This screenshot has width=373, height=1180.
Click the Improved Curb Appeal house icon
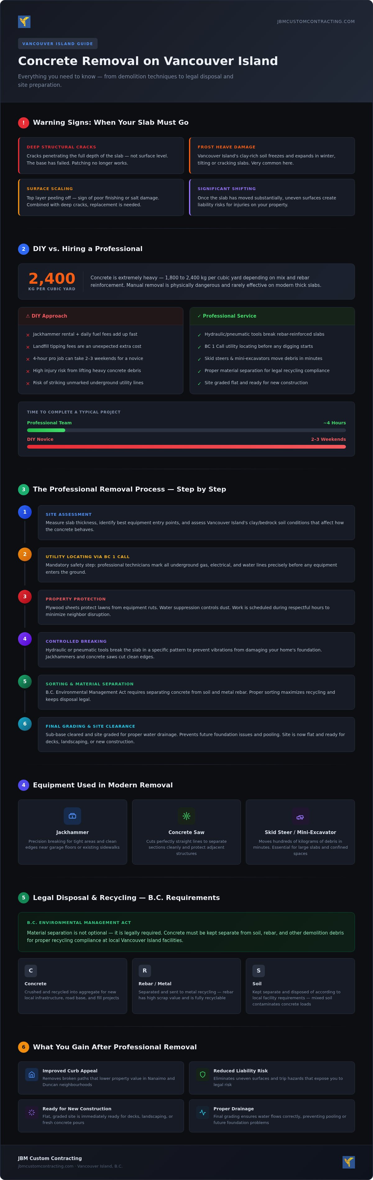[32, 1075]
